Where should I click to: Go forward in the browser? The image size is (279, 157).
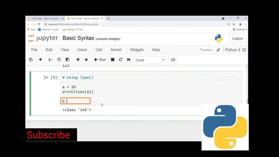click(34, 24)
